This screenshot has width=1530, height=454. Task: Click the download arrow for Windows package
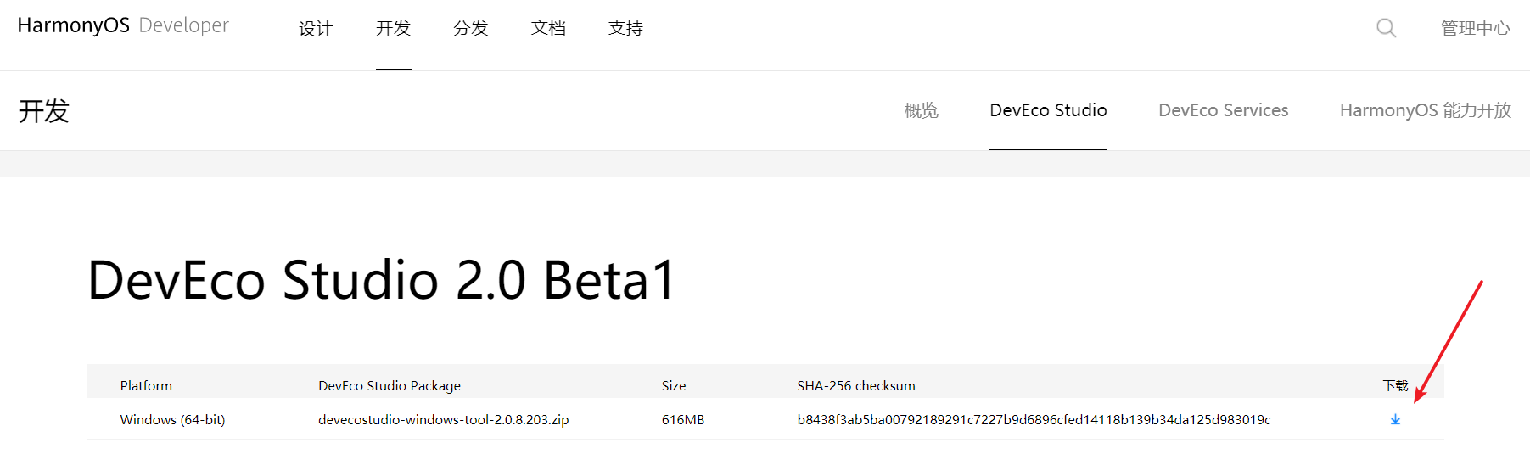pos(1395,419)
